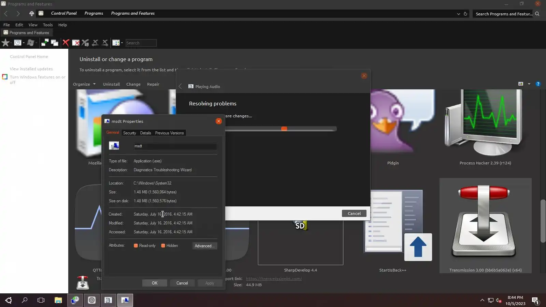546x307 pixels.
Task: Click Cancel in msdt Properties dialog
Action: tap(182, 283)
